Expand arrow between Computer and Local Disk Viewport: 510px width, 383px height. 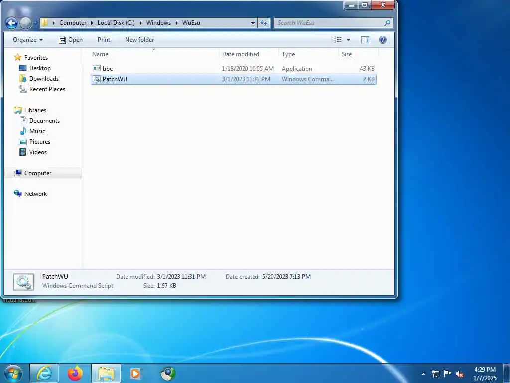[92, 23]
